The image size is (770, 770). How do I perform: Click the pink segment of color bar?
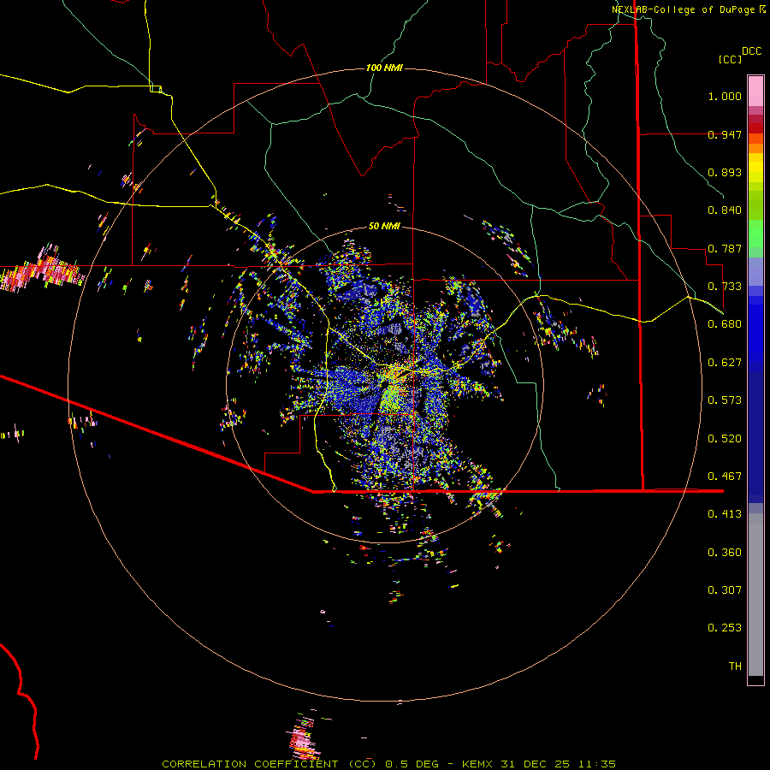755,92
